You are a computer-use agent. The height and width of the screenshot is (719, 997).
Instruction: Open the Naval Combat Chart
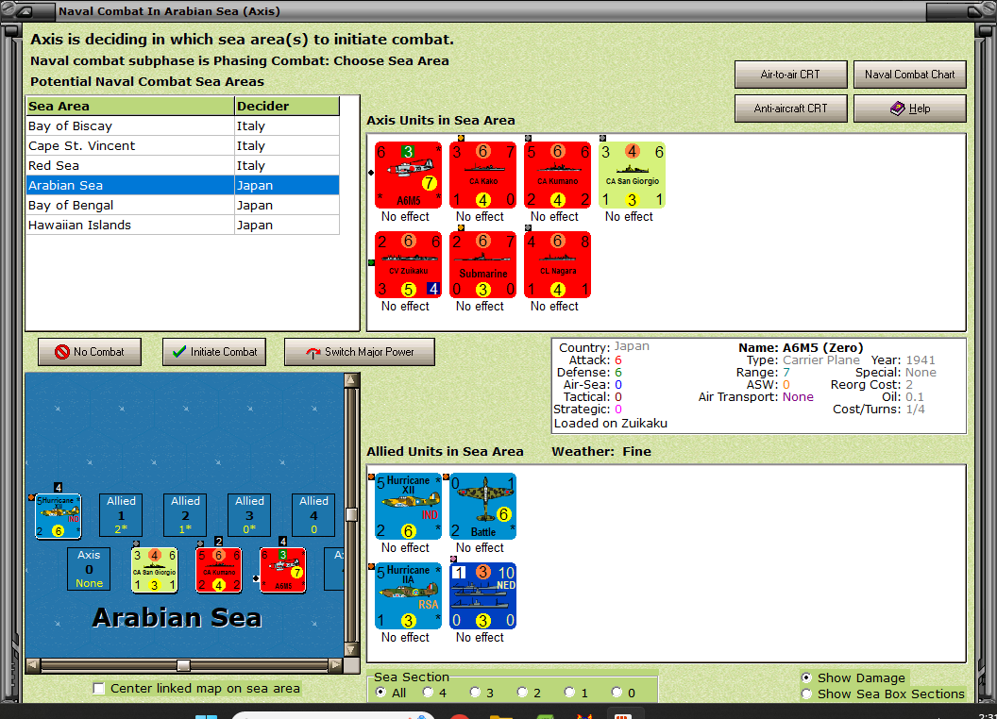(x=910, y=75)
